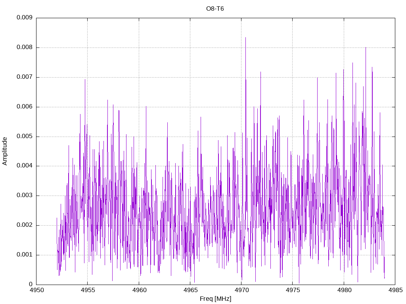This screenshot has width=406, height=304.
Task: Click the 0.004 y-axis tick label
Action: (x=25, y=166)
